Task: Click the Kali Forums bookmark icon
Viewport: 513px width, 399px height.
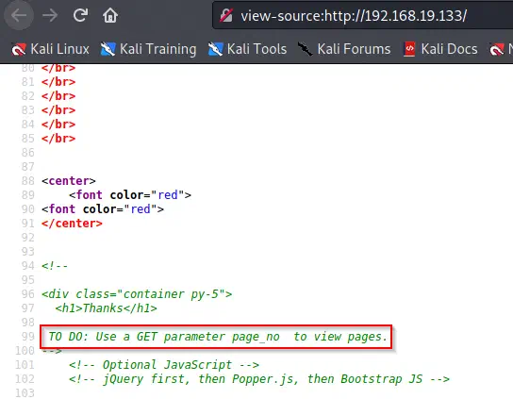Action: coord(306,49)
